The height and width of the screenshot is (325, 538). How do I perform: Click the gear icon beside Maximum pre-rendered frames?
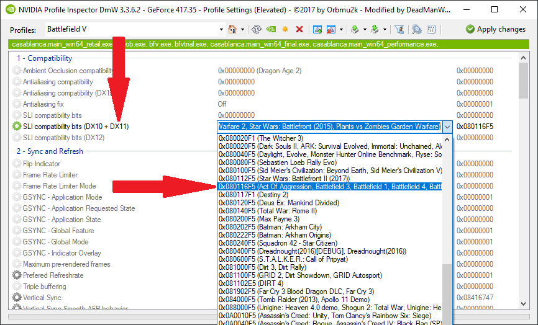pyautogui.click(x=17, y=264)
